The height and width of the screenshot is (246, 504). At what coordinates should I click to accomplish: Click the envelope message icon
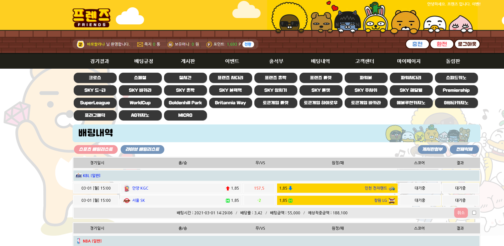click(x=140, y=44)
